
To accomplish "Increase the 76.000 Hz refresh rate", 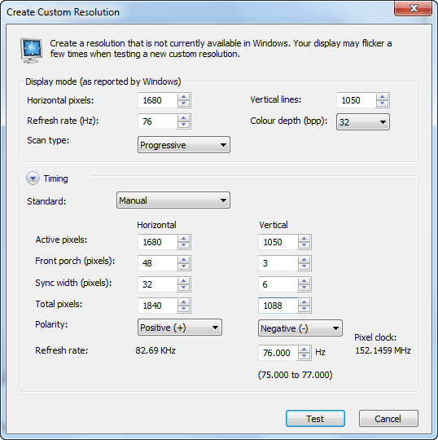I will point(304,349).
